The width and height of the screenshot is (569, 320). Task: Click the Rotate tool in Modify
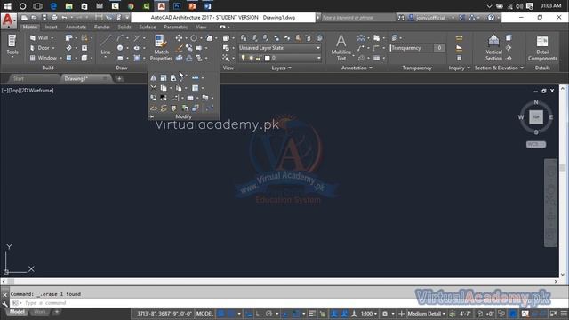pos(194,37)
